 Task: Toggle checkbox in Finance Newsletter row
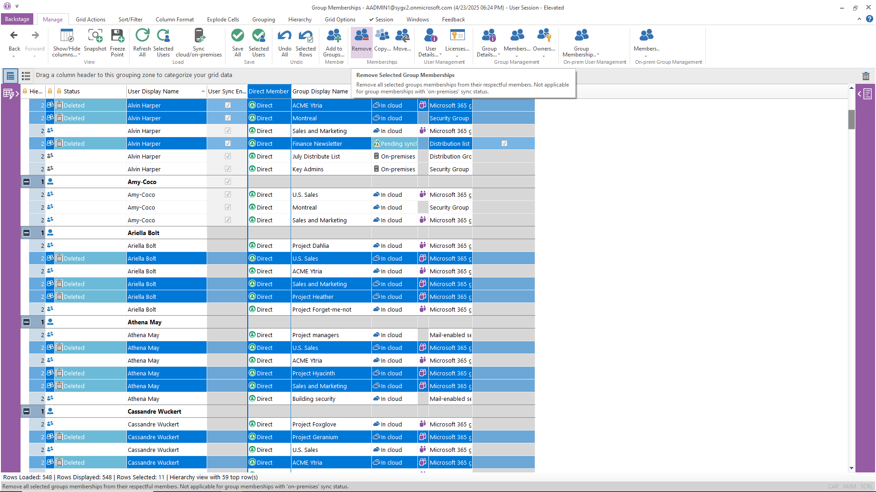click(x=504, y=143)
